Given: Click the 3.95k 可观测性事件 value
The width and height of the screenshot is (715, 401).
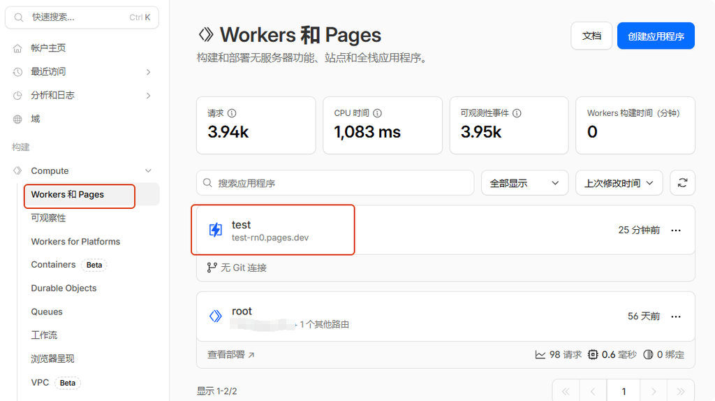Looking at the screenshot, I should [x=481, y=132].
